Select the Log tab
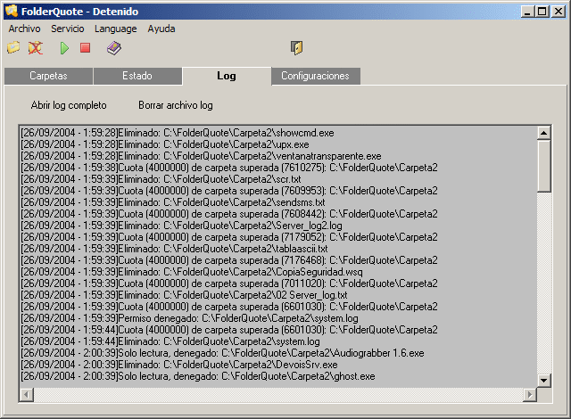571x419 pixels. tap(227, 76)
